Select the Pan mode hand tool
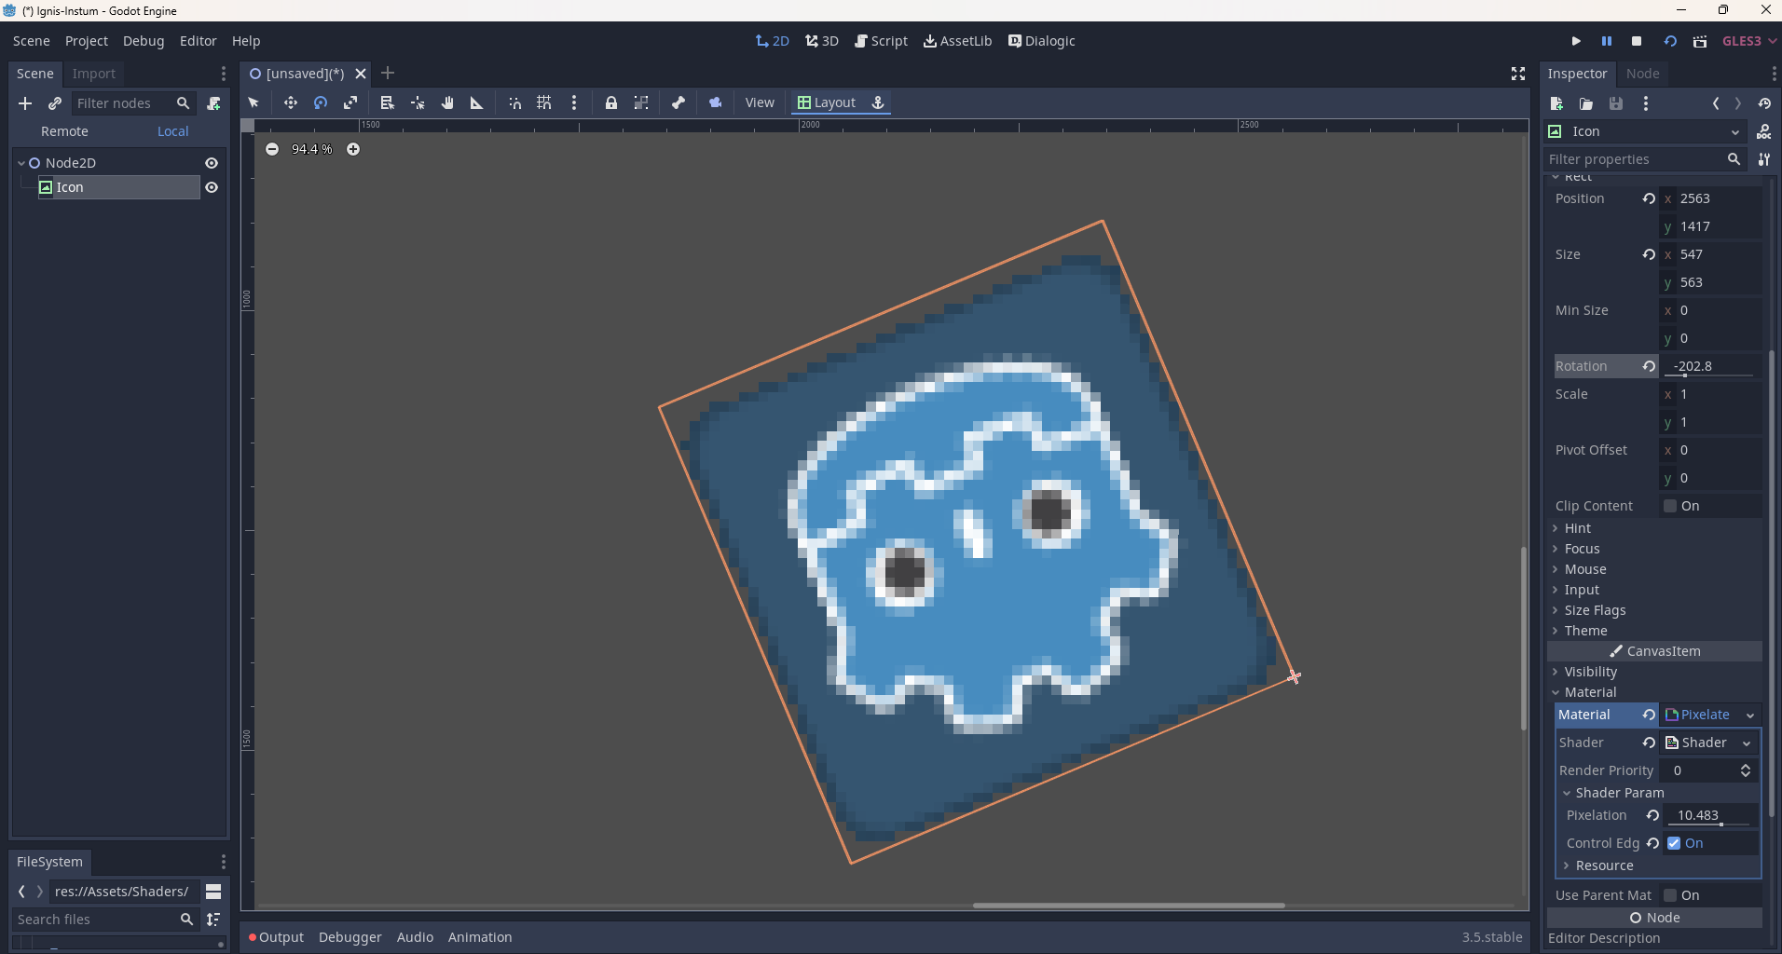Image resolution: width=1782 pixels, height=954 pixels. point(447,102)
